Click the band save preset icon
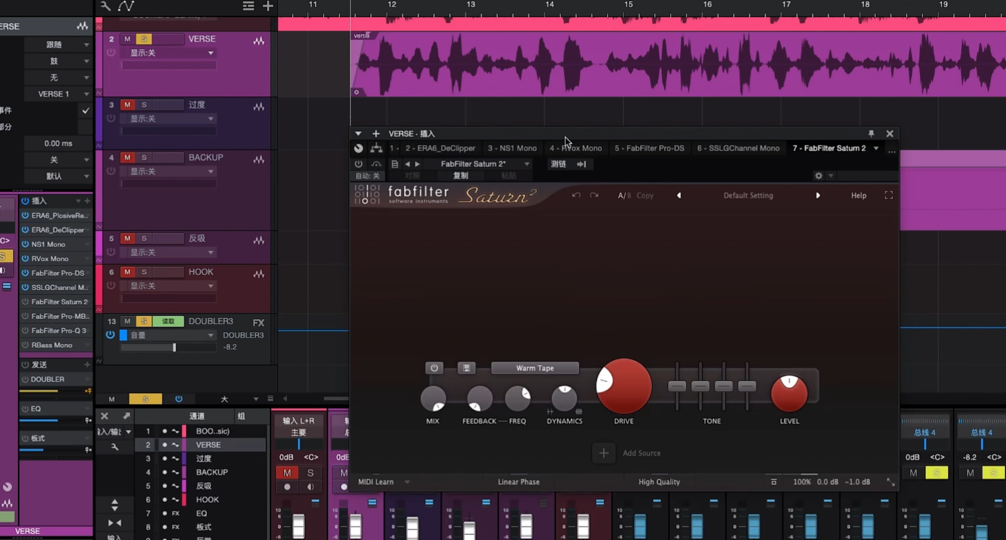This screenshot has width=1006, height=540. pyautogui.click(x=467, y=368)
